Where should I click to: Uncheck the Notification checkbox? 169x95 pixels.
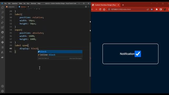[138, 54]
